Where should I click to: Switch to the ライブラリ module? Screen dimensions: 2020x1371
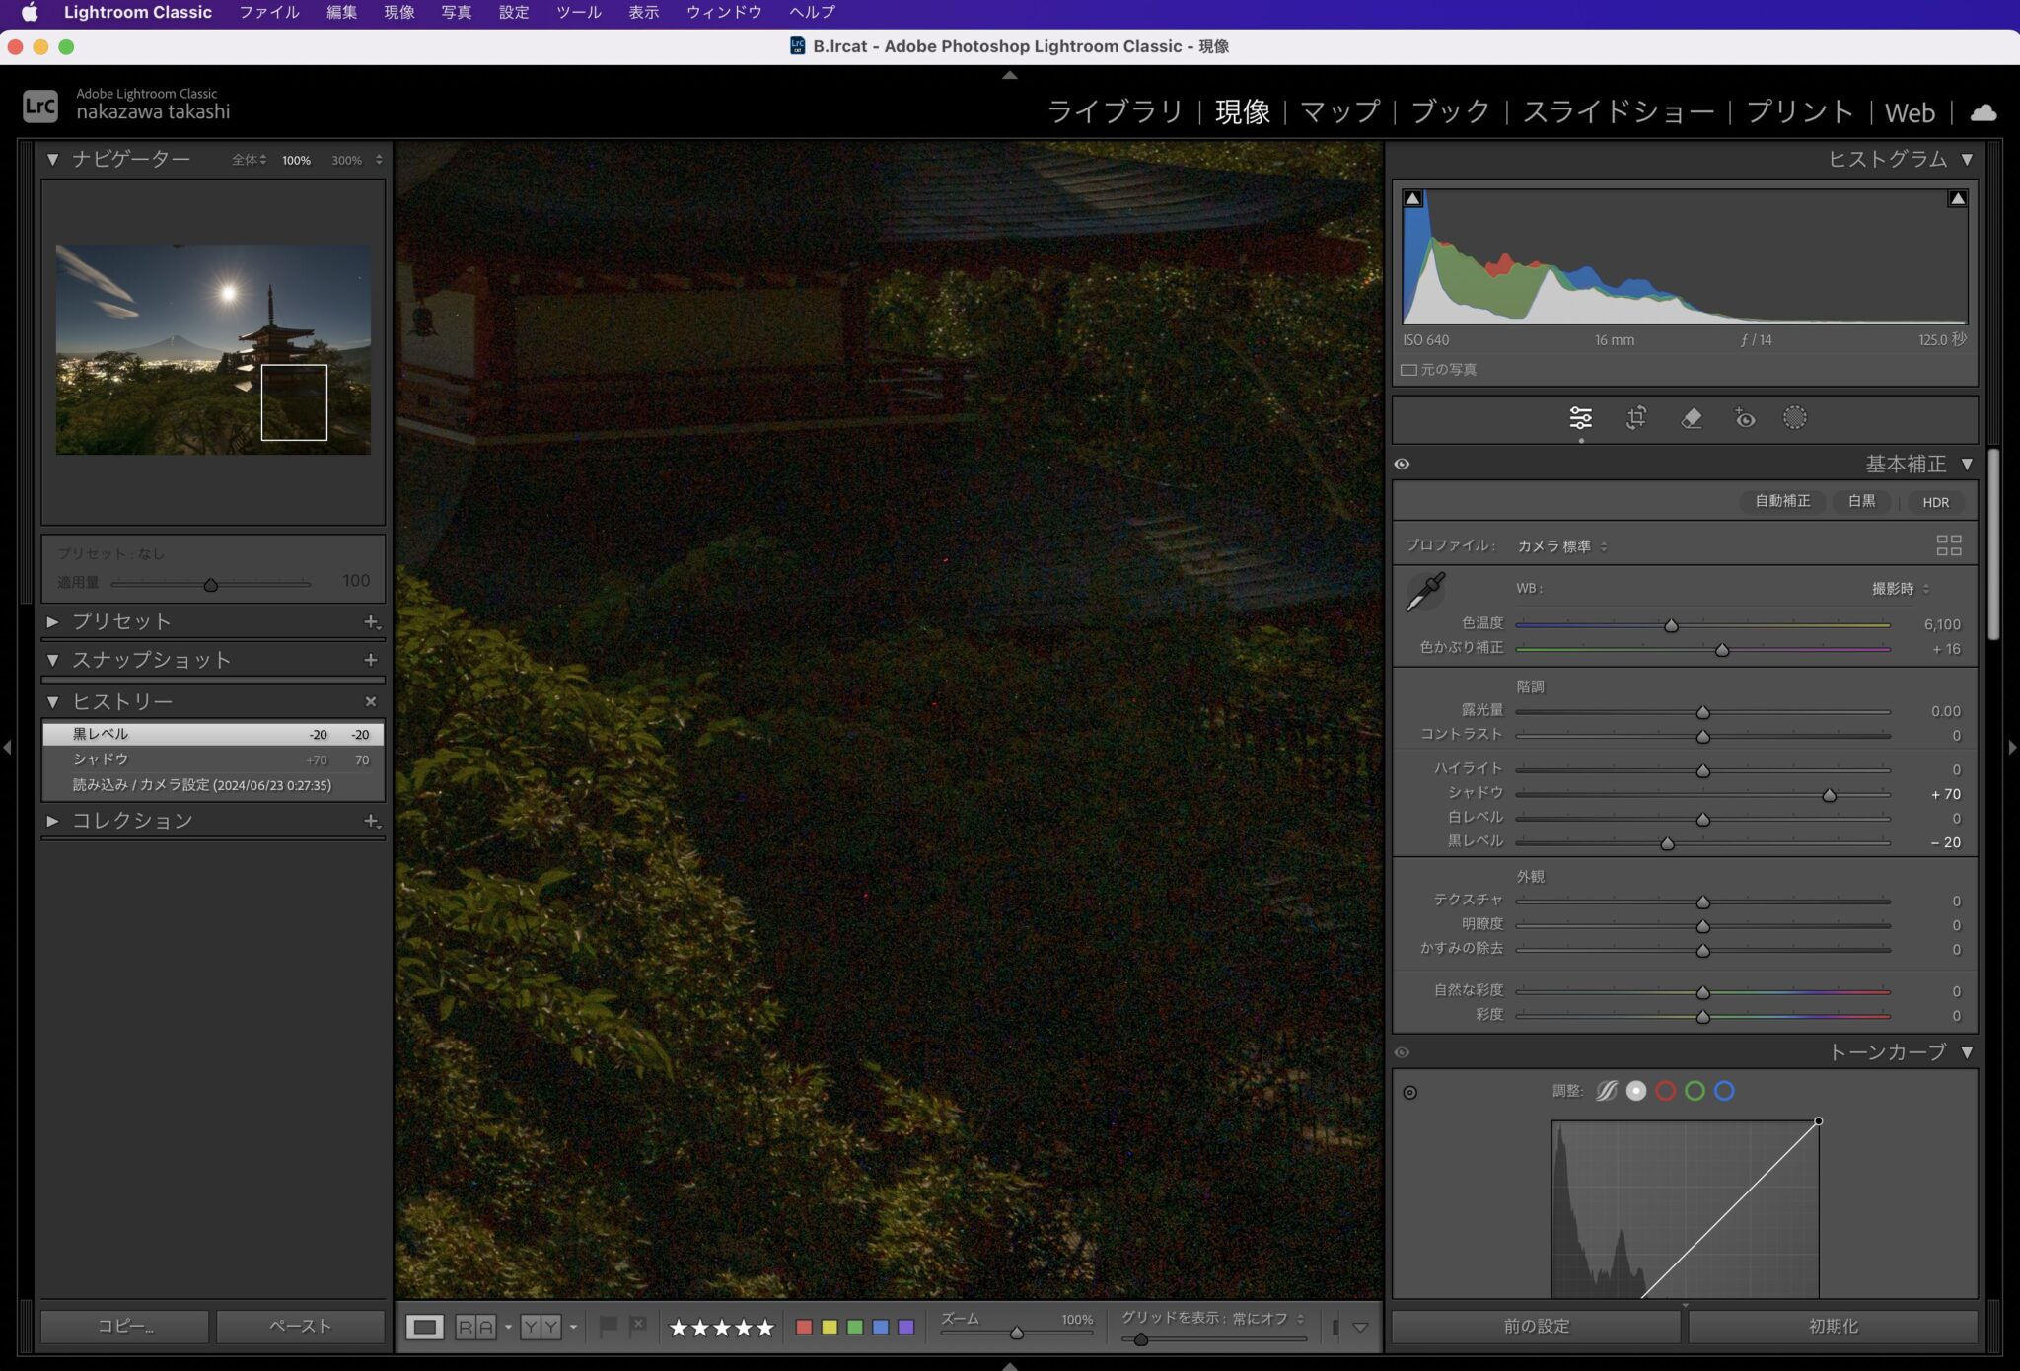click(1115, 112)
